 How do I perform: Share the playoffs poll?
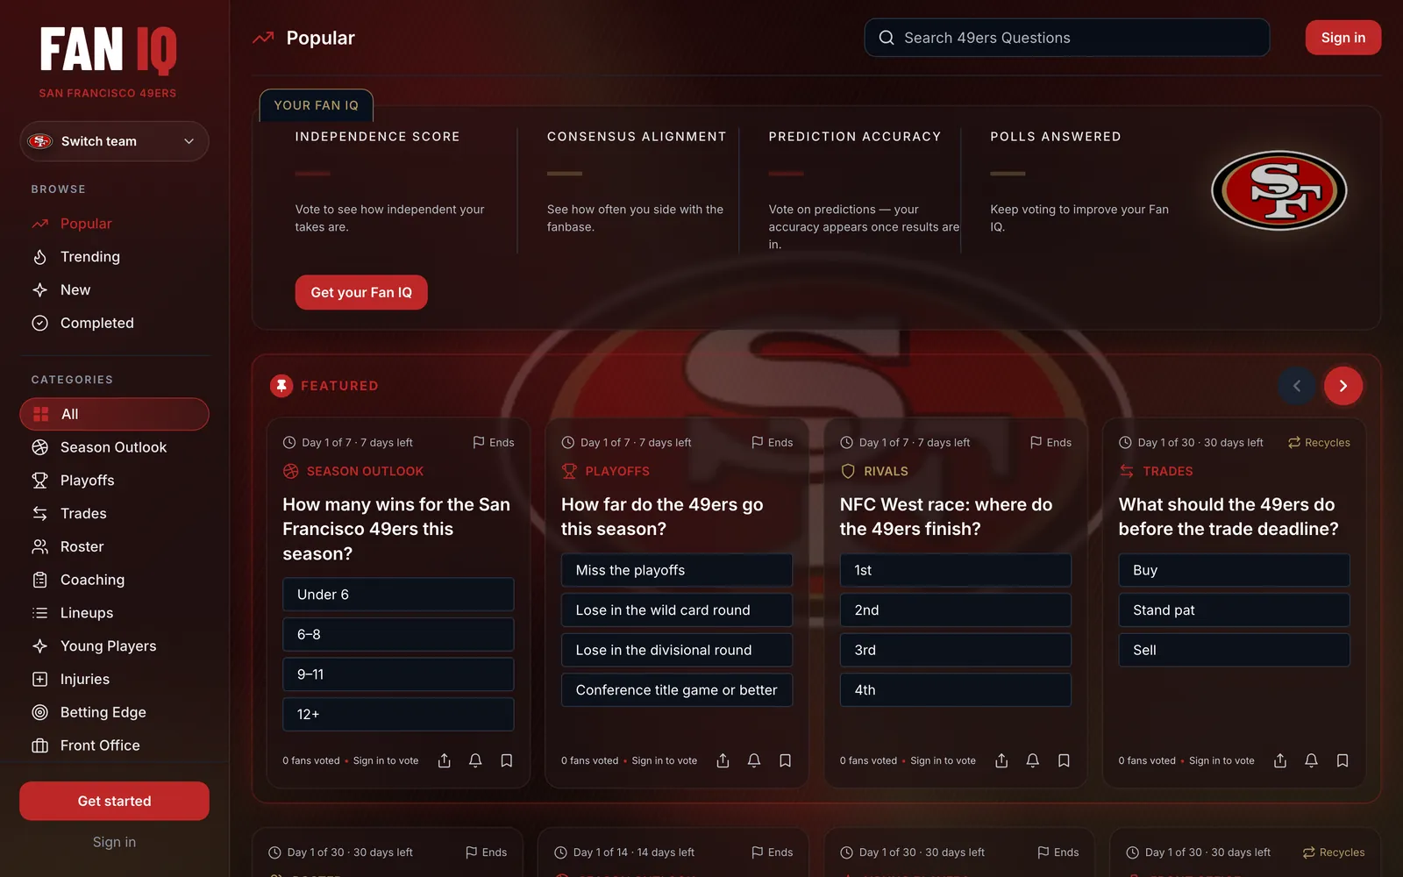pyautogui.click(x=723, y=760)
